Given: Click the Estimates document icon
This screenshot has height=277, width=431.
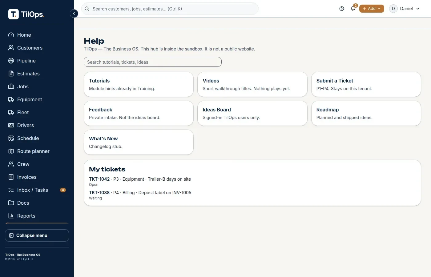Looking at the screenshot, I should tap(11, 74).
